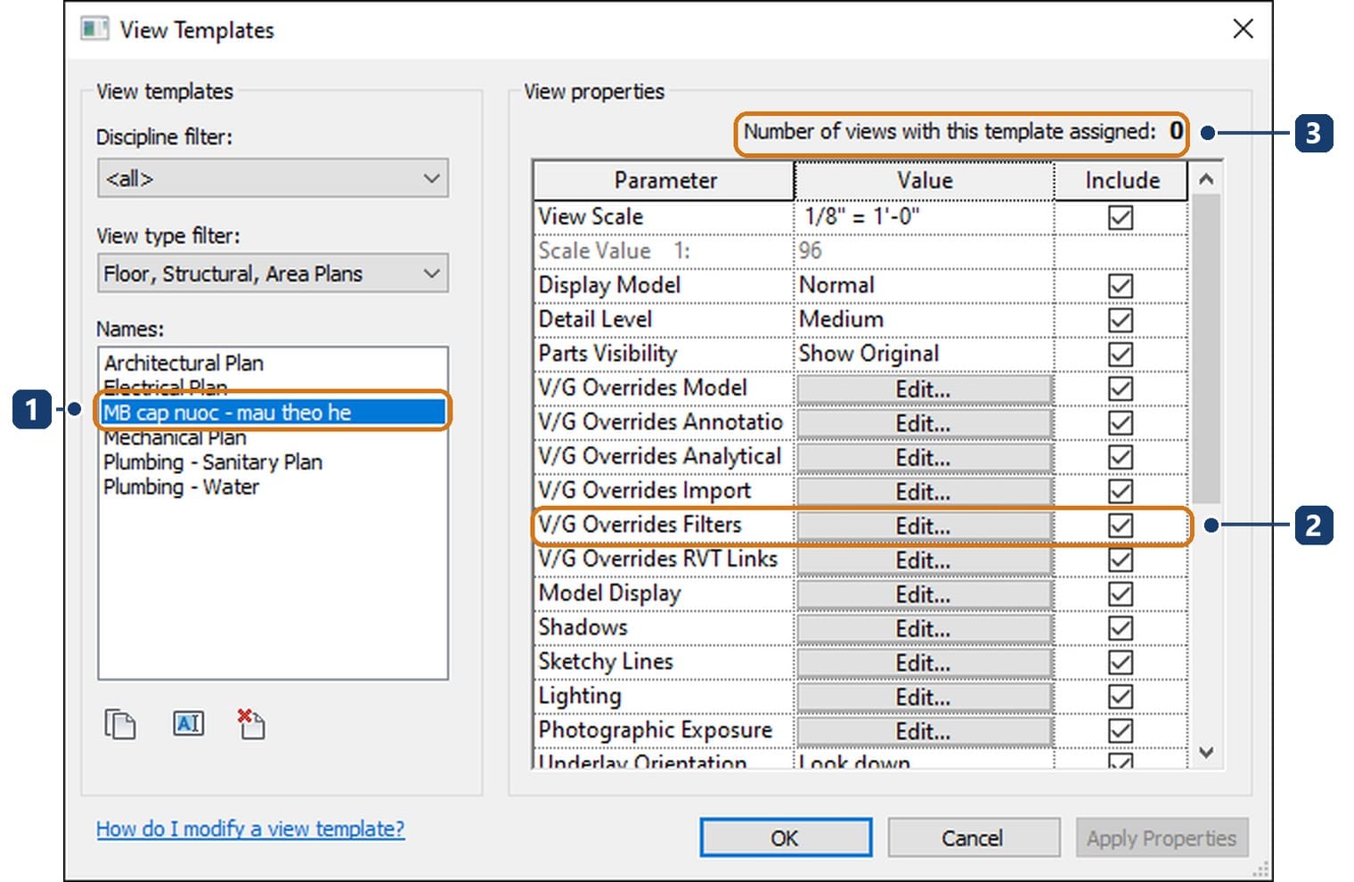
Task: Toggle Include checkbox for Detail Level
Action: [x=1121, y=320]
